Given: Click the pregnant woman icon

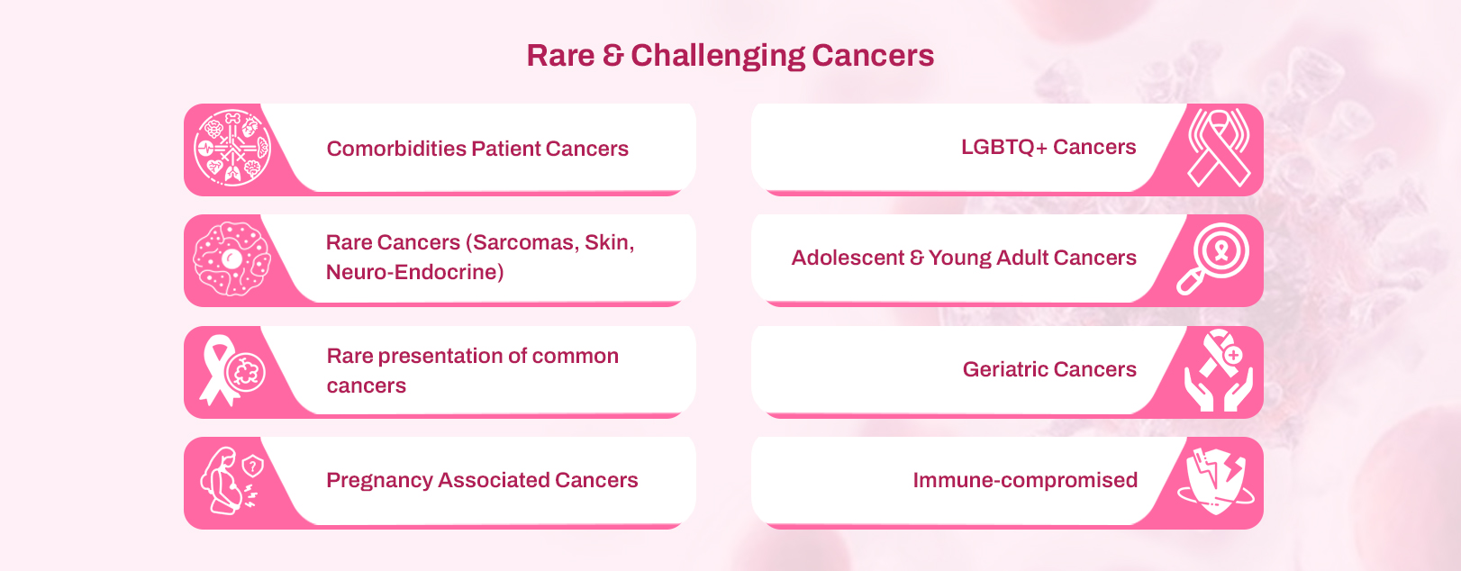Looking at the screenshot, I should pos(231,481).
